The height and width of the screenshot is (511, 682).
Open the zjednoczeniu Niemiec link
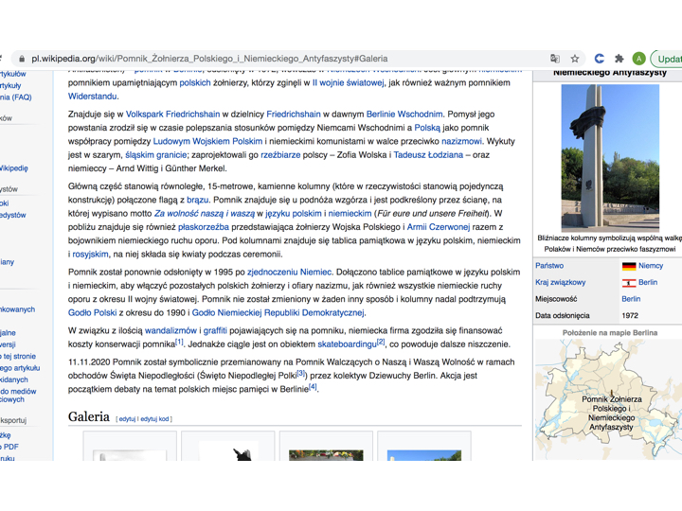(289, 272)
